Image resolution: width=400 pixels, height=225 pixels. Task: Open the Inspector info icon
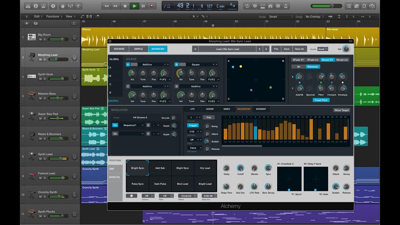(36, 6)
